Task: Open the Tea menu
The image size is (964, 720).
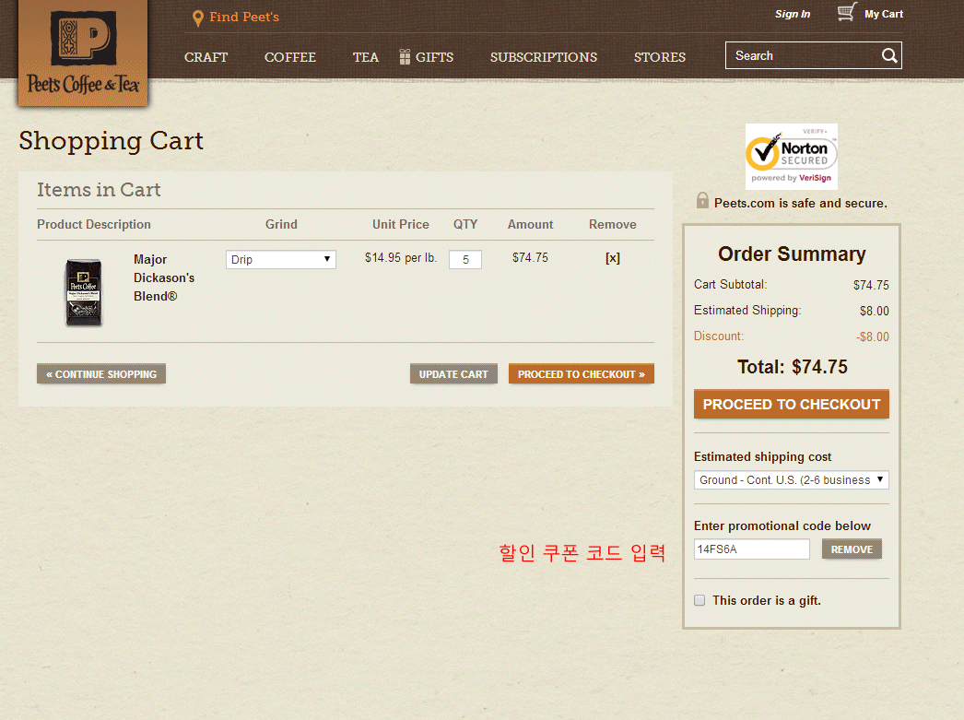Action: 365,57
